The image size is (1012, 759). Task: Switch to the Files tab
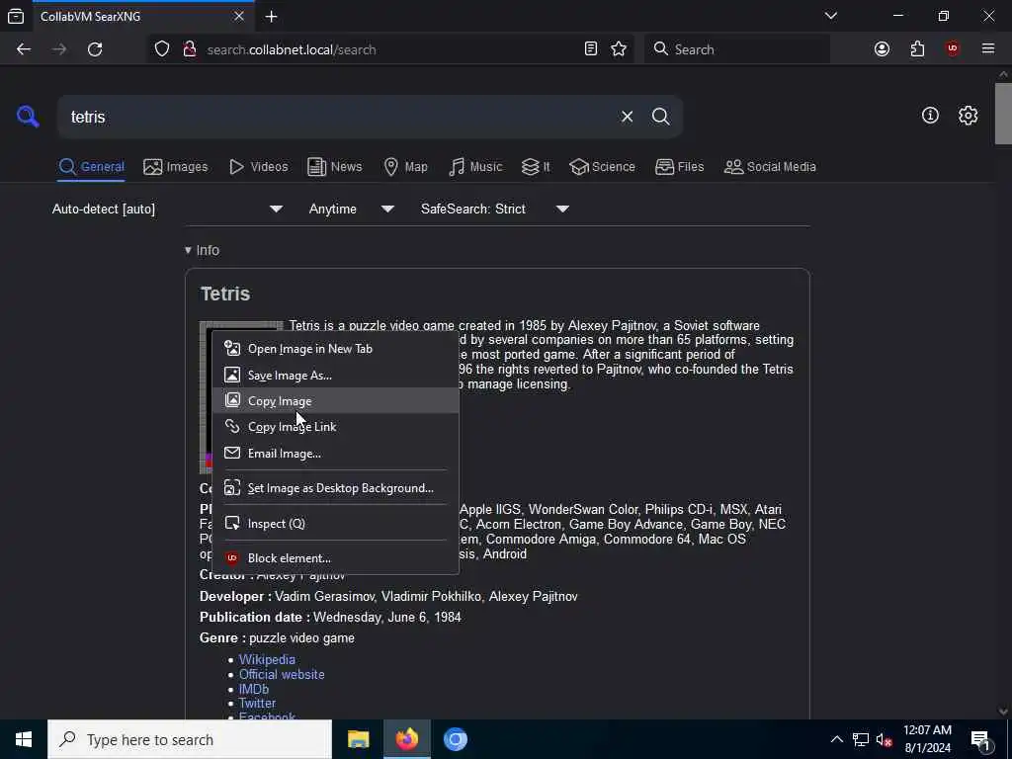(680, 166)
